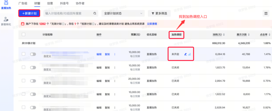Click 编辑 in the 1,622.52 row
Image resolution: width=272 pixels, height=111 pixels.
click(x=99, y=94)
